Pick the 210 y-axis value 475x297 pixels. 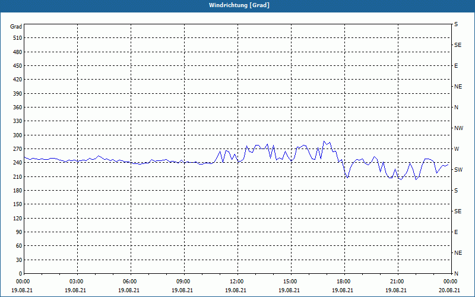tap(18, 176)
